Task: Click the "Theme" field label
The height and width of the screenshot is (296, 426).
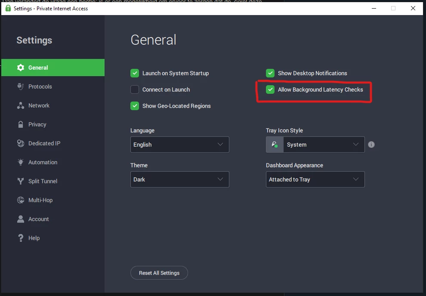Action: [x=139, y=165]
